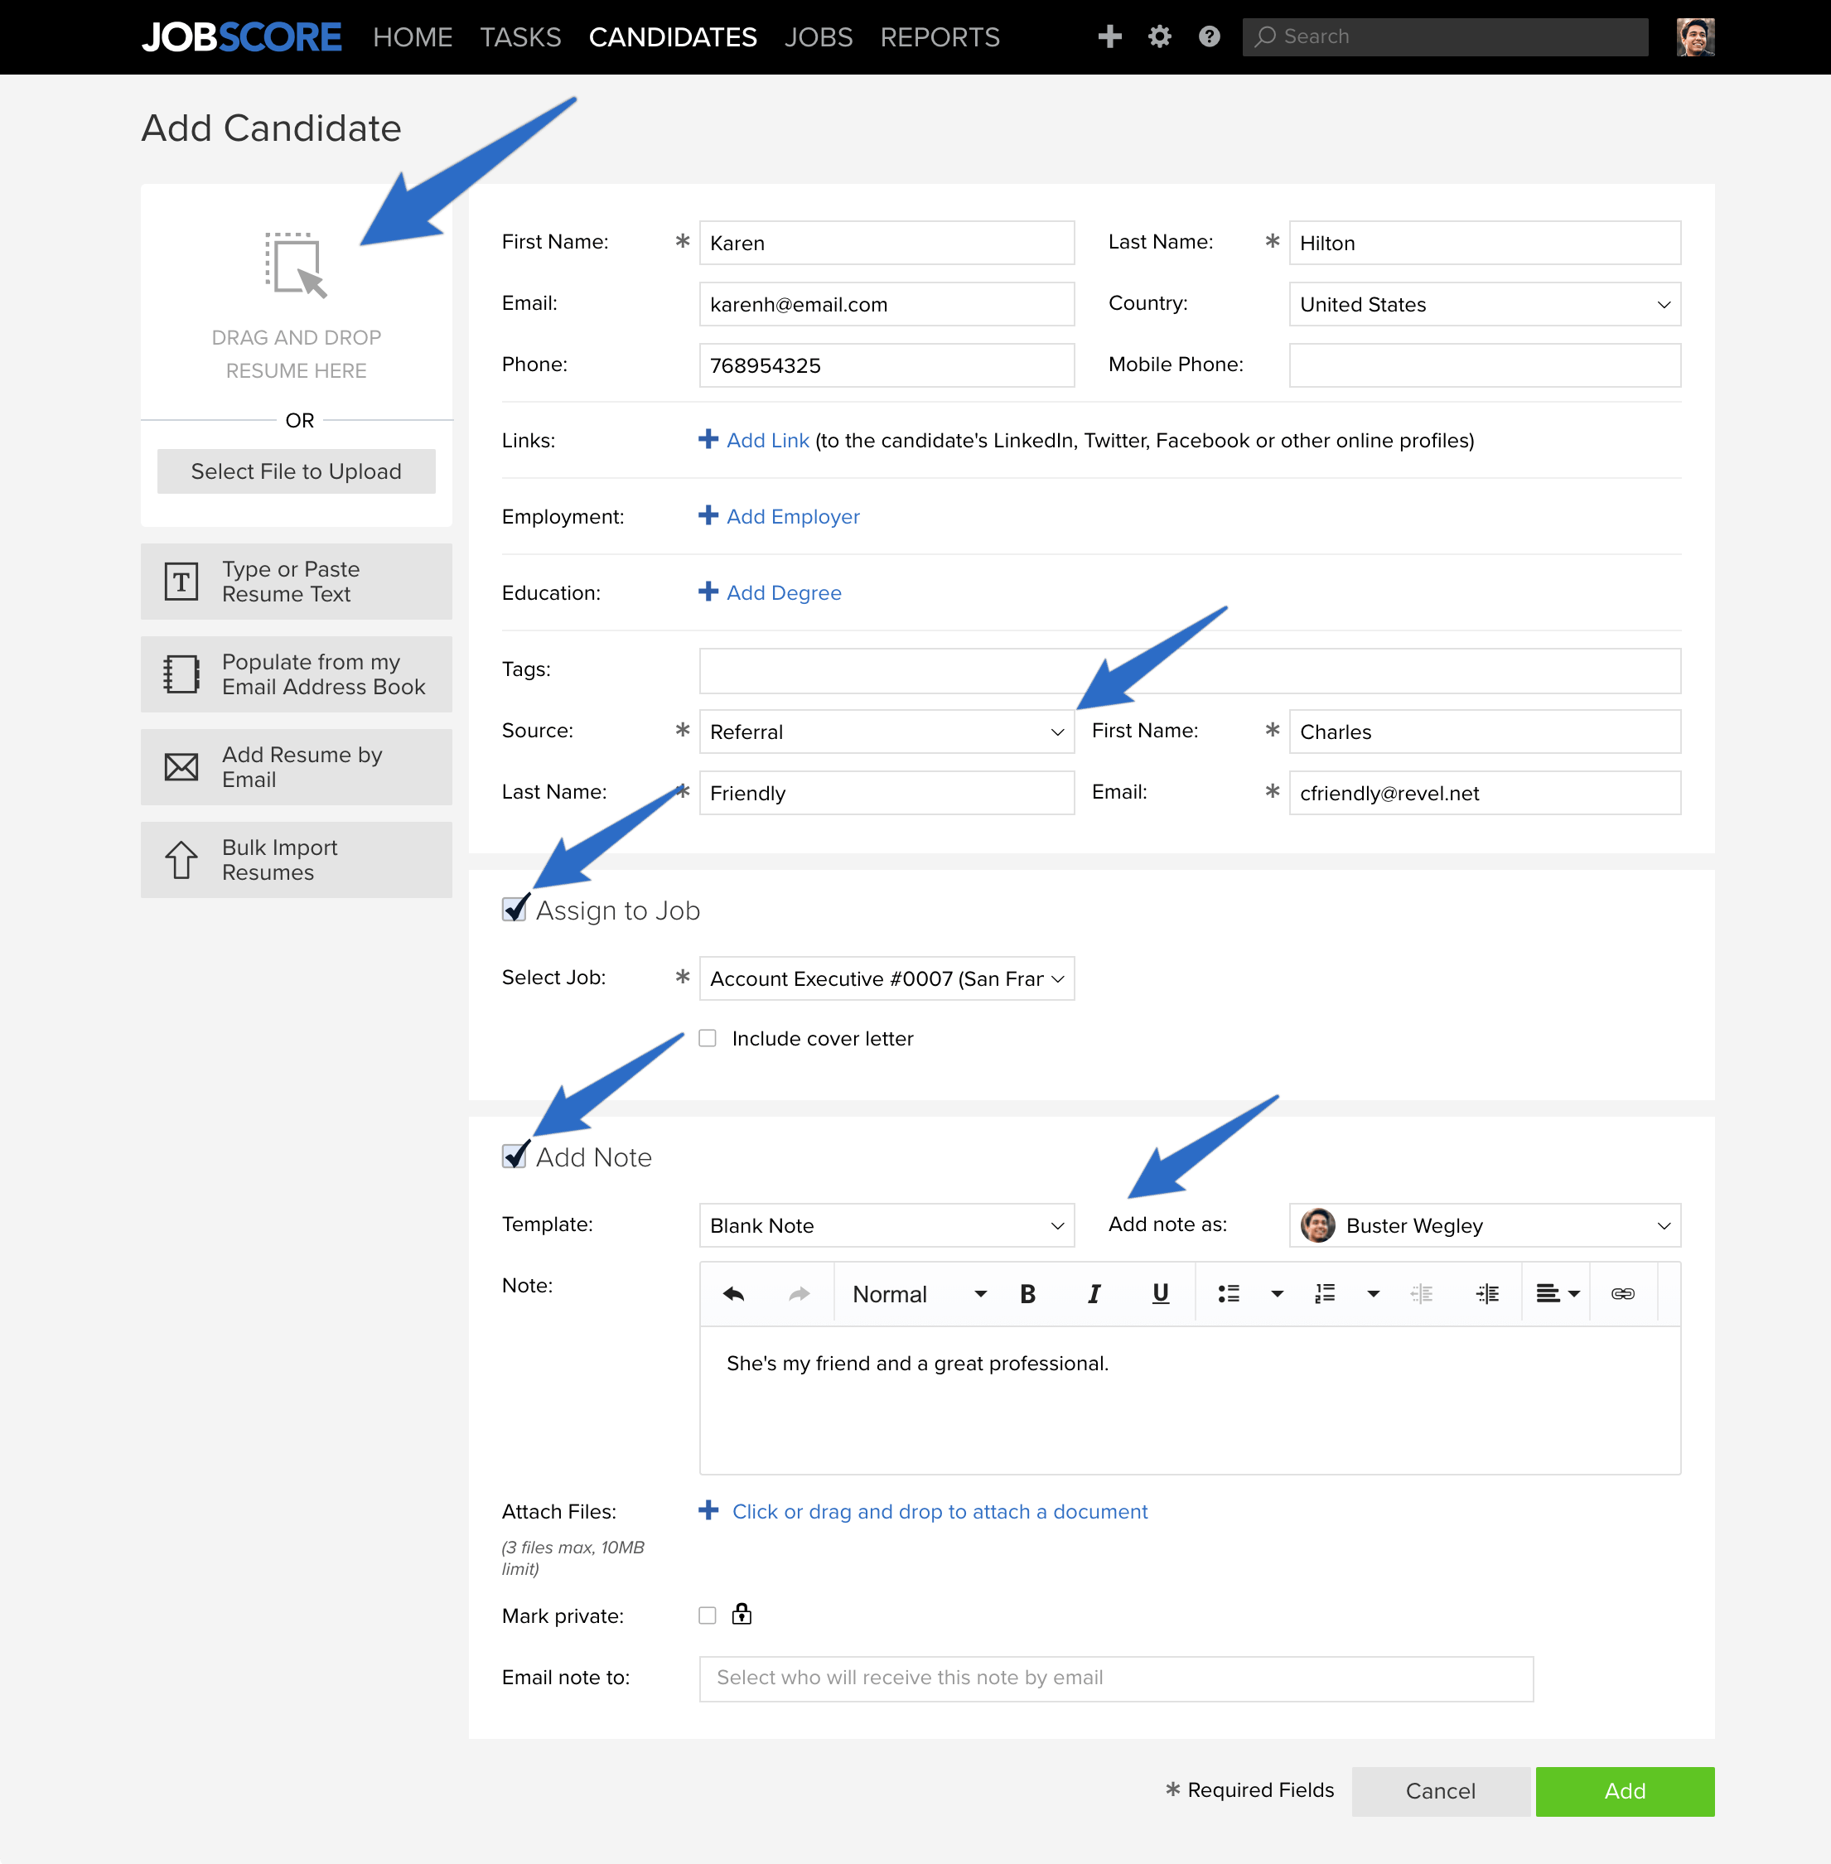
Task: Click the drag and drop resume icon
Action: [x=297, y=264]
